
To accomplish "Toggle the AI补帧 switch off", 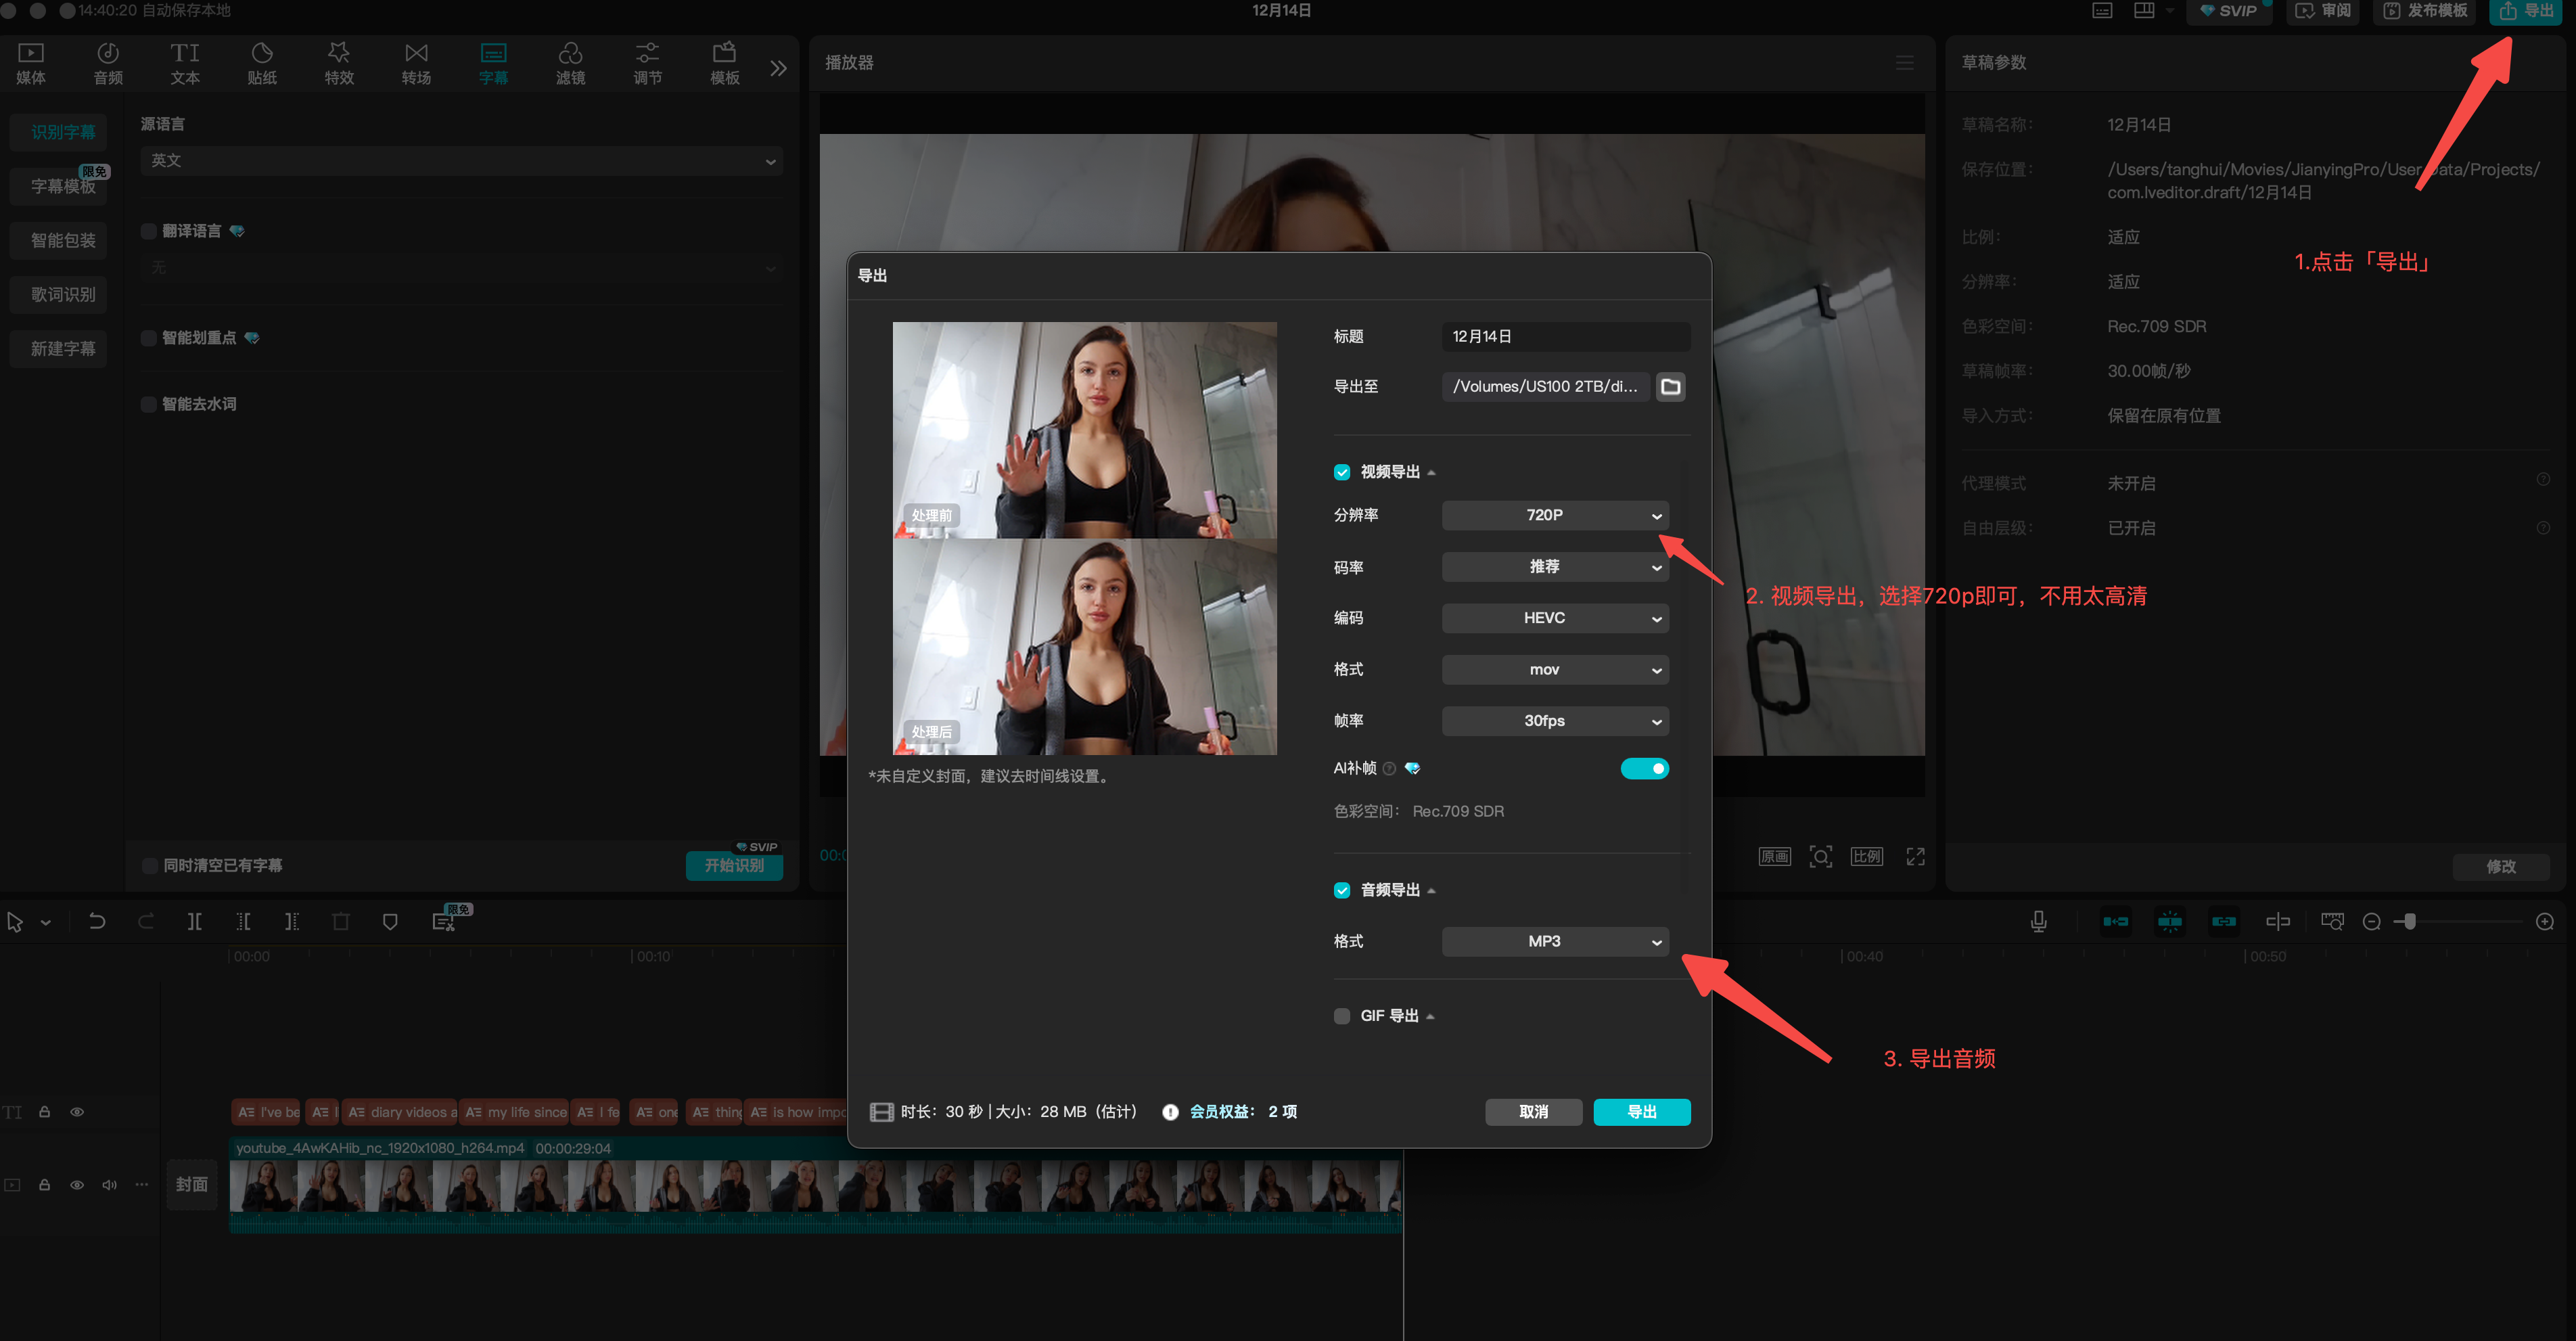I will [1644, 768].
